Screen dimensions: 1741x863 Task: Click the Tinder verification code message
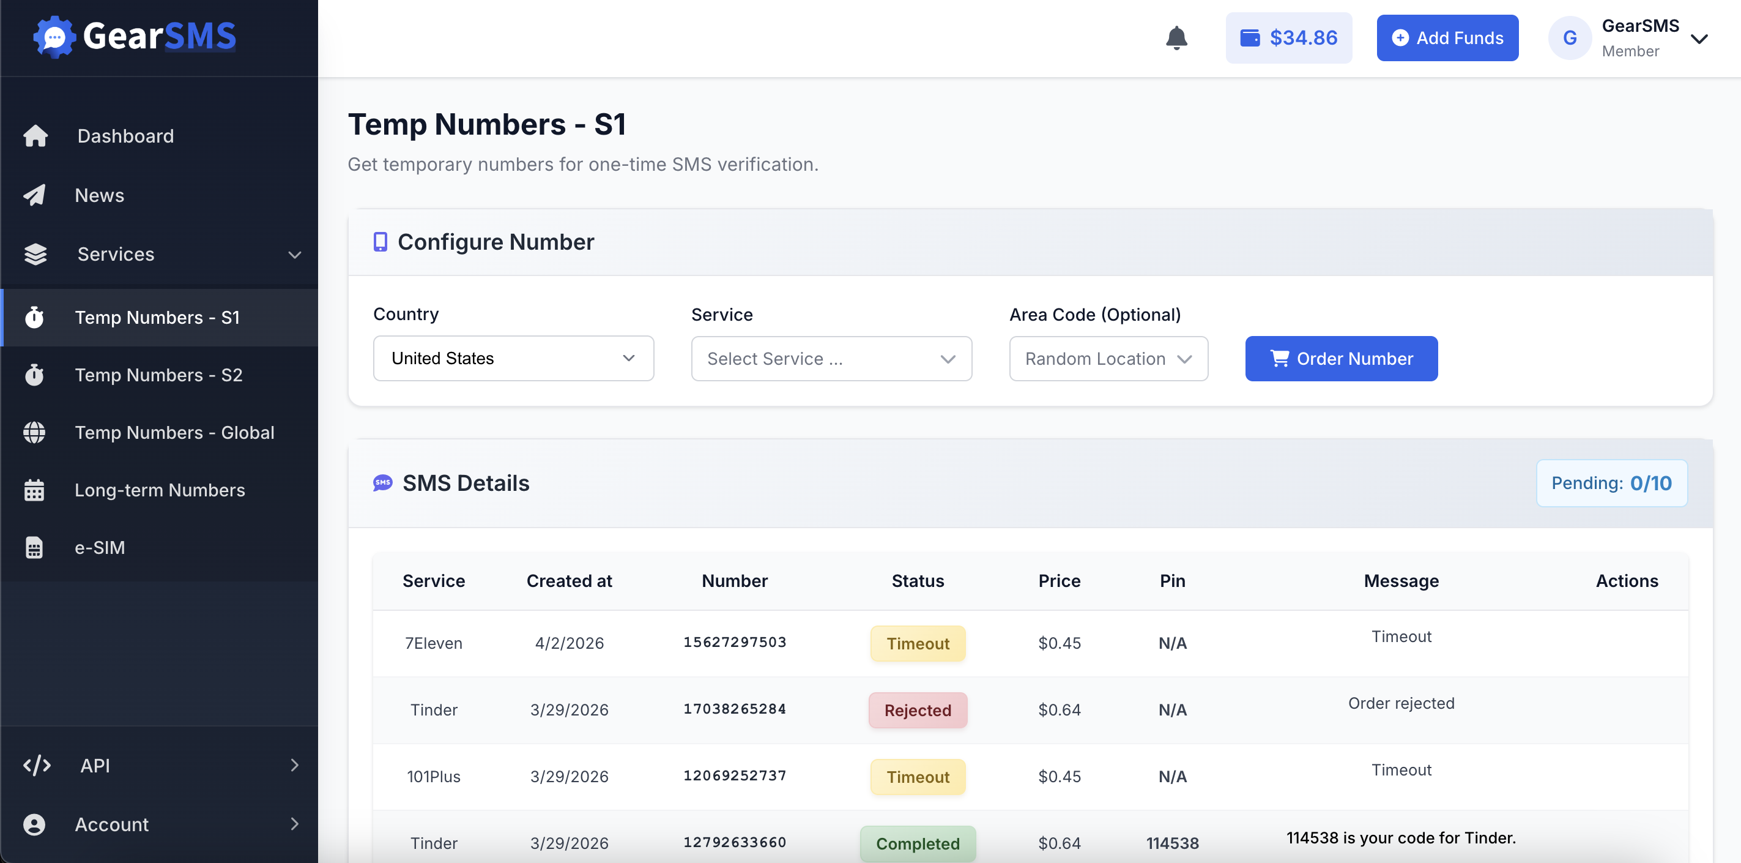pos(1401,838)
